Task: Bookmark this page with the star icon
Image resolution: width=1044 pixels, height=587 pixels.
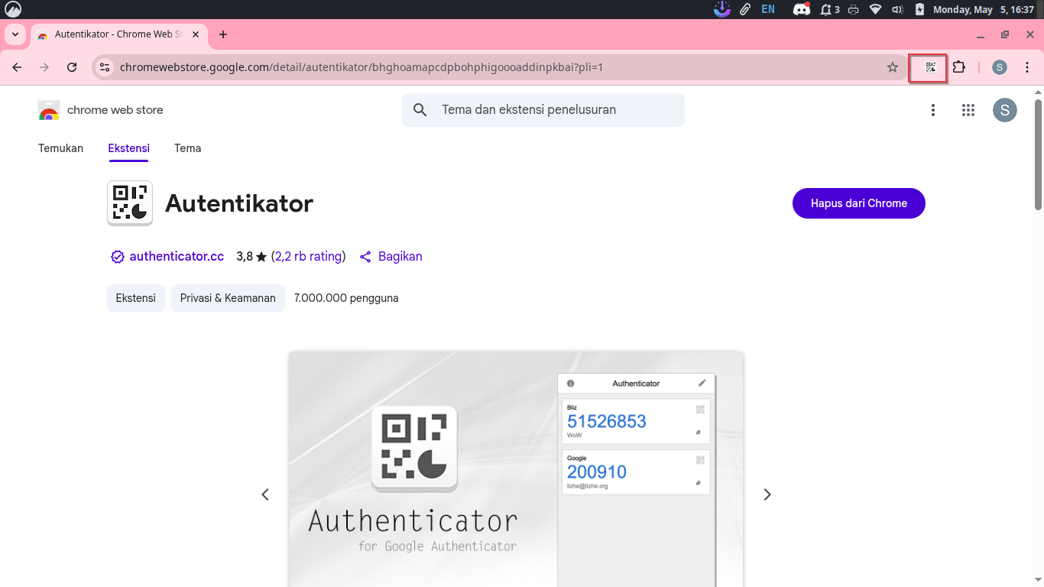Action: point(892,67)
